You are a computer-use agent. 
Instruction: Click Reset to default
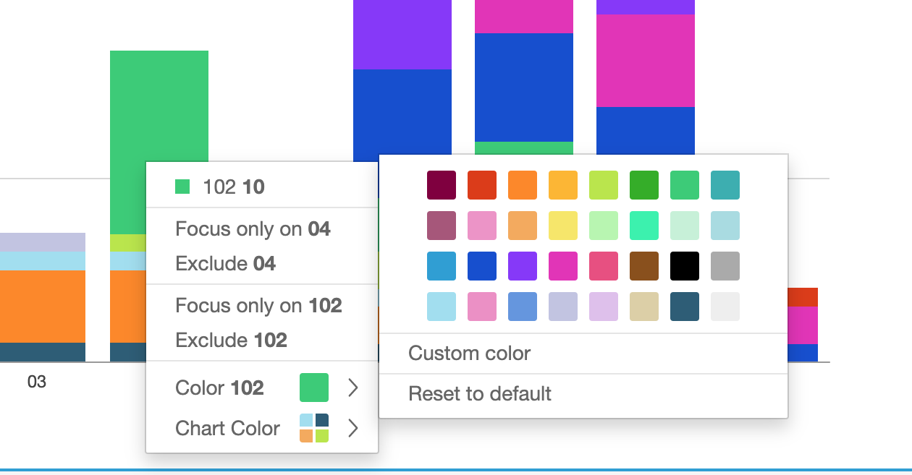coord(480,394)
